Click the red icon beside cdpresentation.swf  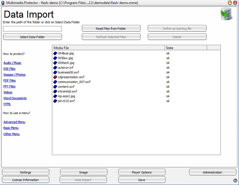click(x=55, y=77)
